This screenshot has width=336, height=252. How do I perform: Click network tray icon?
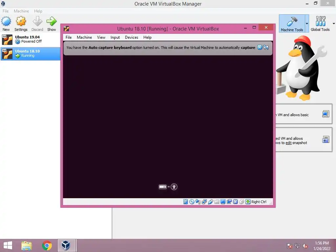coord(297,246)
